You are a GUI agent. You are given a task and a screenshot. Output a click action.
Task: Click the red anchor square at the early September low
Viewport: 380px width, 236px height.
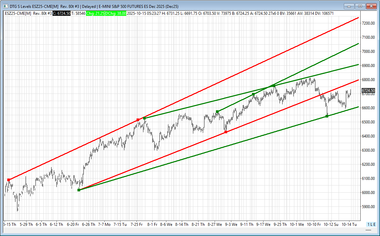pyautogui.click(x=226, y=132)
